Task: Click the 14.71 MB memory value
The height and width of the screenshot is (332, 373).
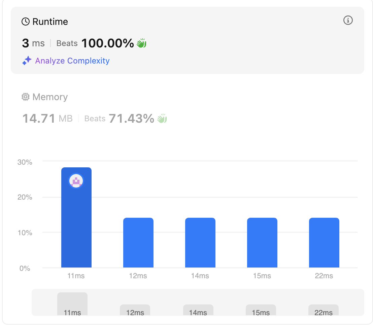Action: click(x=47, y=119)
